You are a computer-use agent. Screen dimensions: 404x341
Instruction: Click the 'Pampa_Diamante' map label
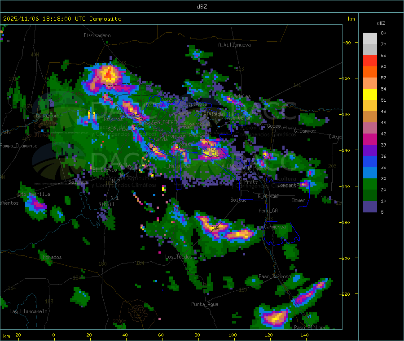click(18, 146)
